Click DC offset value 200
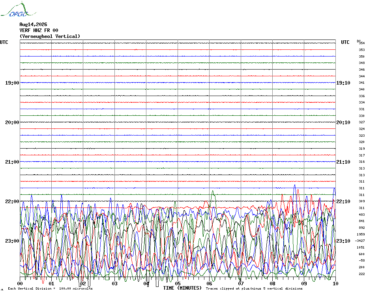This screenshot has width=367, height=294. pyautogui.click(x=362, y=267)
